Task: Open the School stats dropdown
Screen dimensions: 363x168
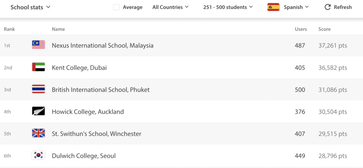Action: pos(30,7)
